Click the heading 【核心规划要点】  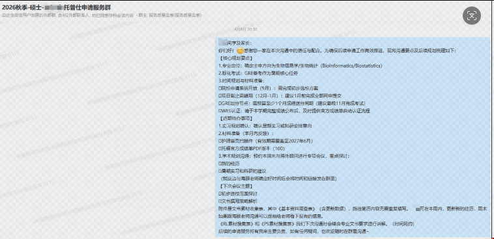[x=235, y=58]
